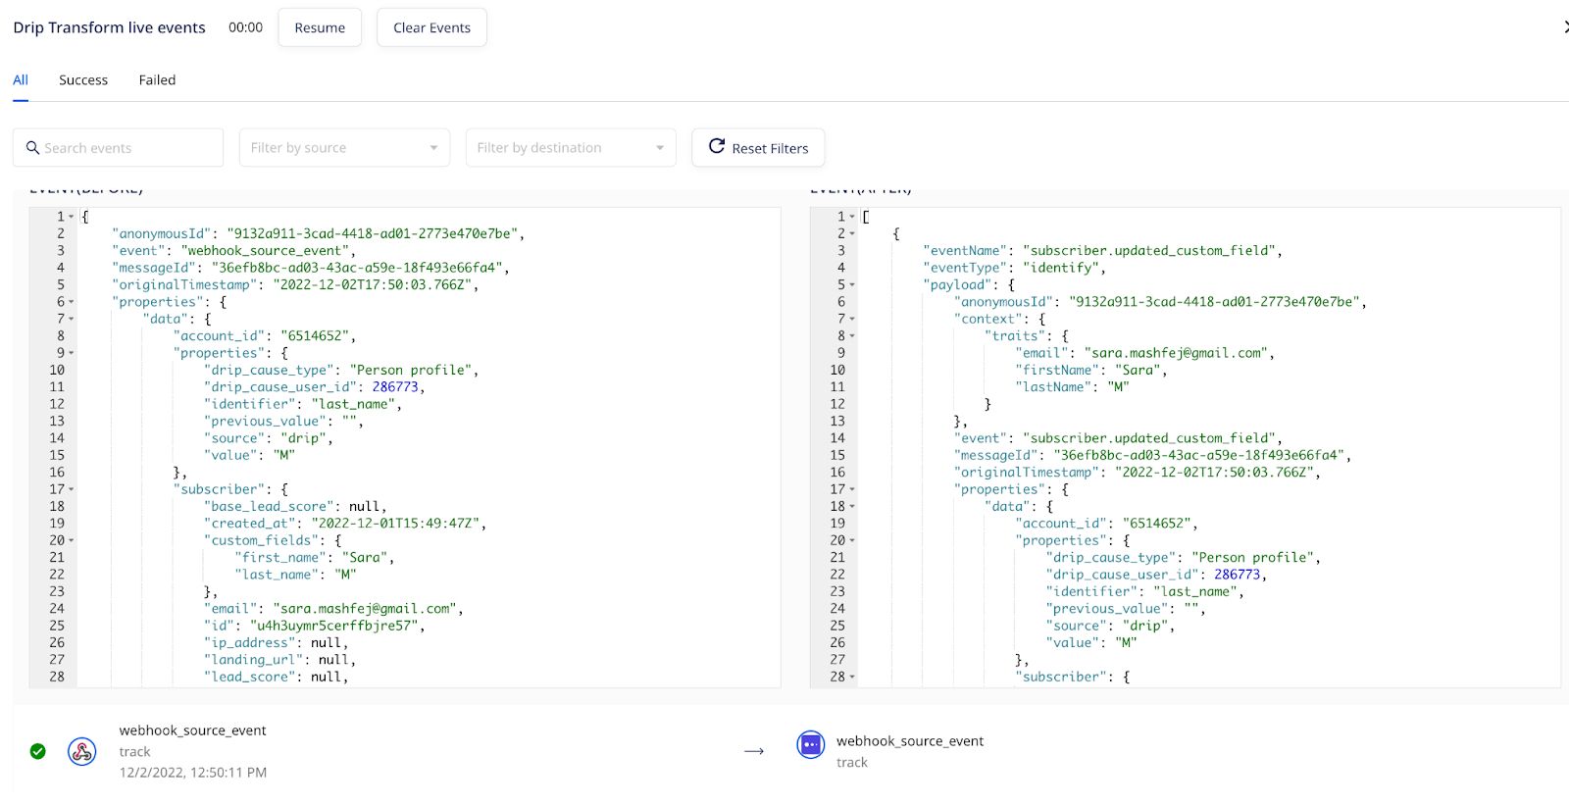Select the red webhook source icon
Image resolution: width=1569 pixels, height=805 pixels.
coord(81,751)
